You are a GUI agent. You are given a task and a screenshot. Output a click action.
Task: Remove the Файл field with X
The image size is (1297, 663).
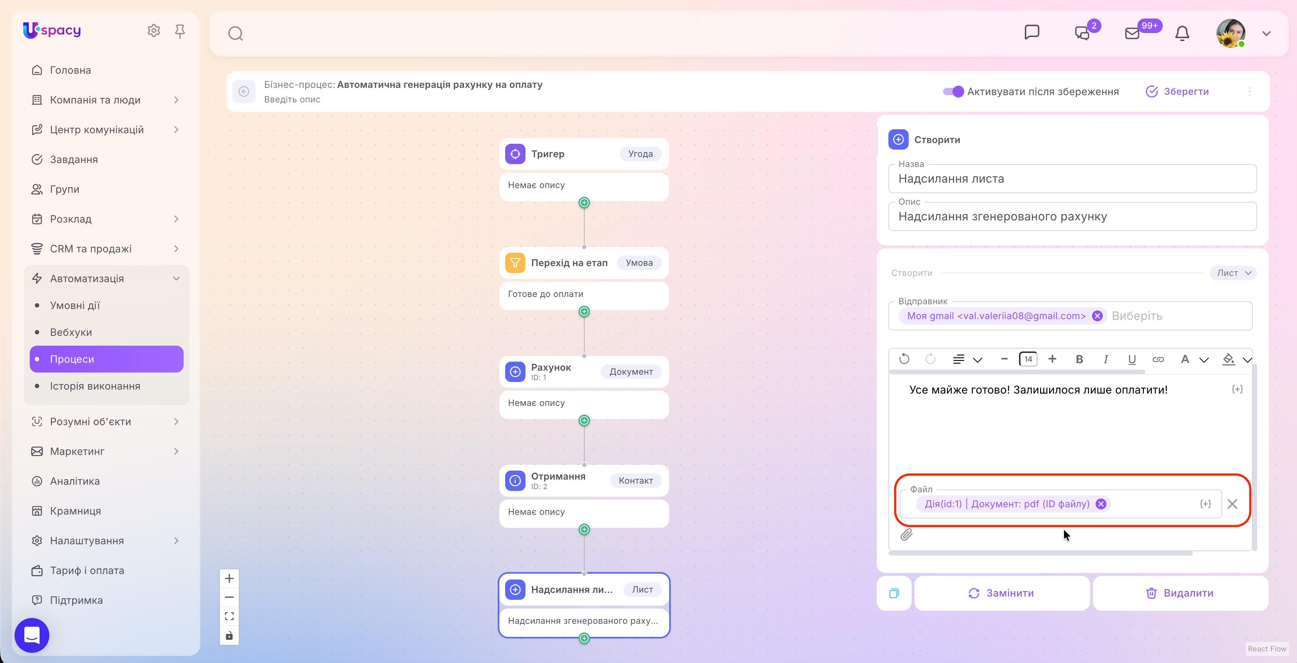[x=1232, y=504]
